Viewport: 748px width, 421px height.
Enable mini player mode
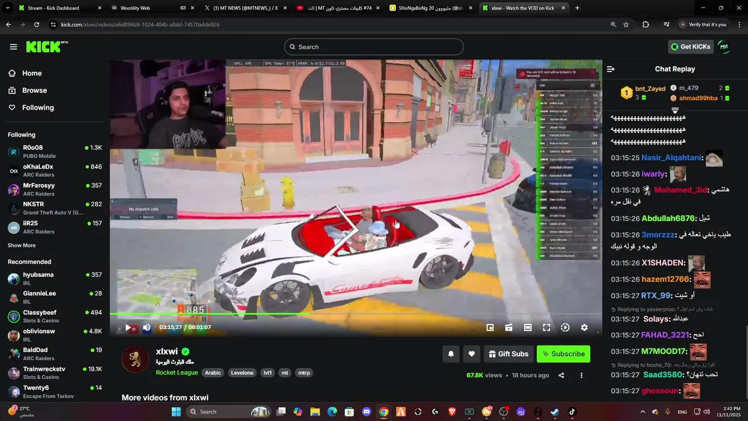coord(490,327)
